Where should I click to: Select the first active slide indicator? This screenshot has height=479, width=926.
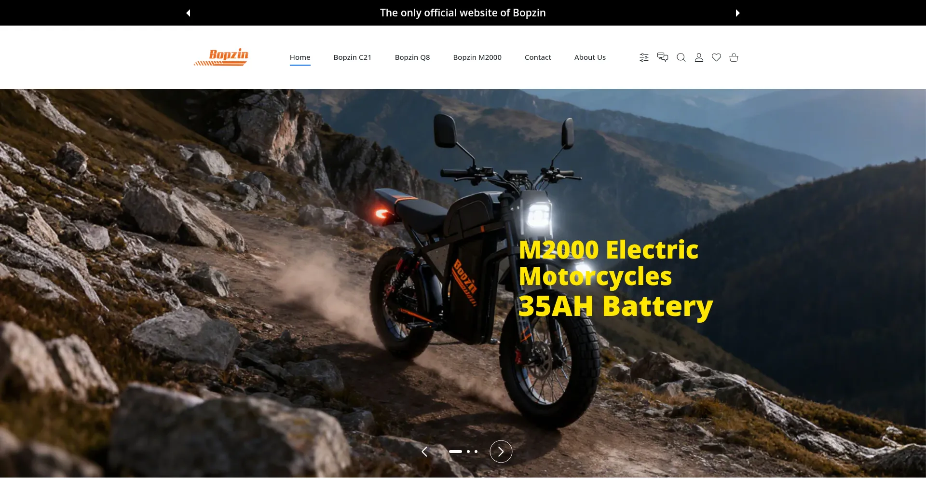(x=456, y=452)
